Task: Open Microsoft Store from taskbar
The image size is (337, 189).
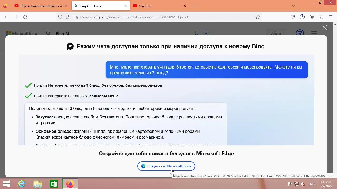Action: coord(54,184)
